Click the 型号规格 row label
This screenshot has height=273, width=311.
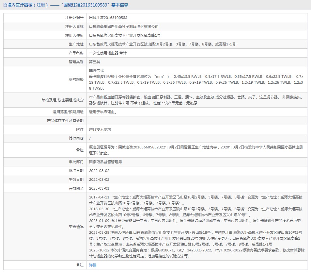pos(76,79)
